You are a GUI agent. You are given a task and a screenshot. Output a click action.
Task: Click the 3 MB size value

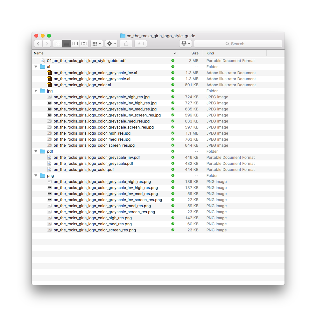[x=194, y=61]
